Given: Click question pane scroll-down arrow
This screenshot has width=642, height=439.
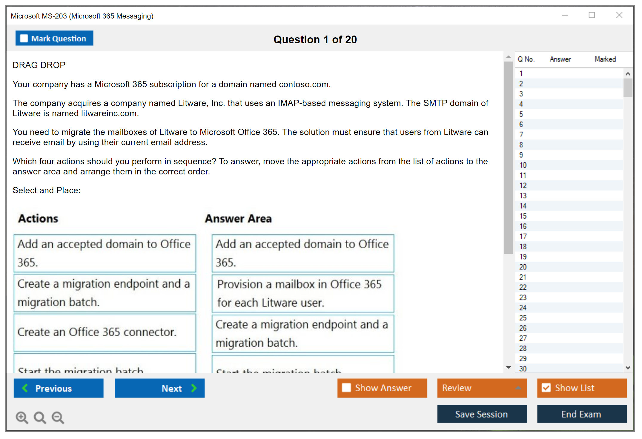Looking at the screenshot, I should click(x=508, y=367).
